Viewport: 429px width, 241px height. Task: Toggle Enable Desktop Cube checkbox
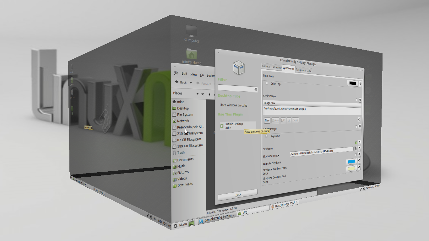click(x=222, y=126)
